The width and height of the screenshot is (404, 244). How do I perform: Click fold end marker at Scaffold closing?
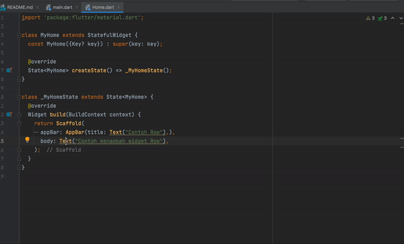click(x=19, y=150)
